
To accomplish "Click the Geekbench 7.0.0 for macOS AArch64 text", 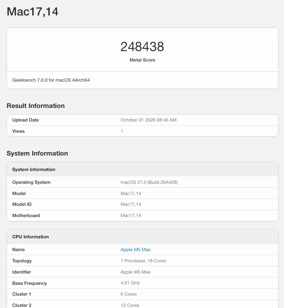I will (51, 80).
